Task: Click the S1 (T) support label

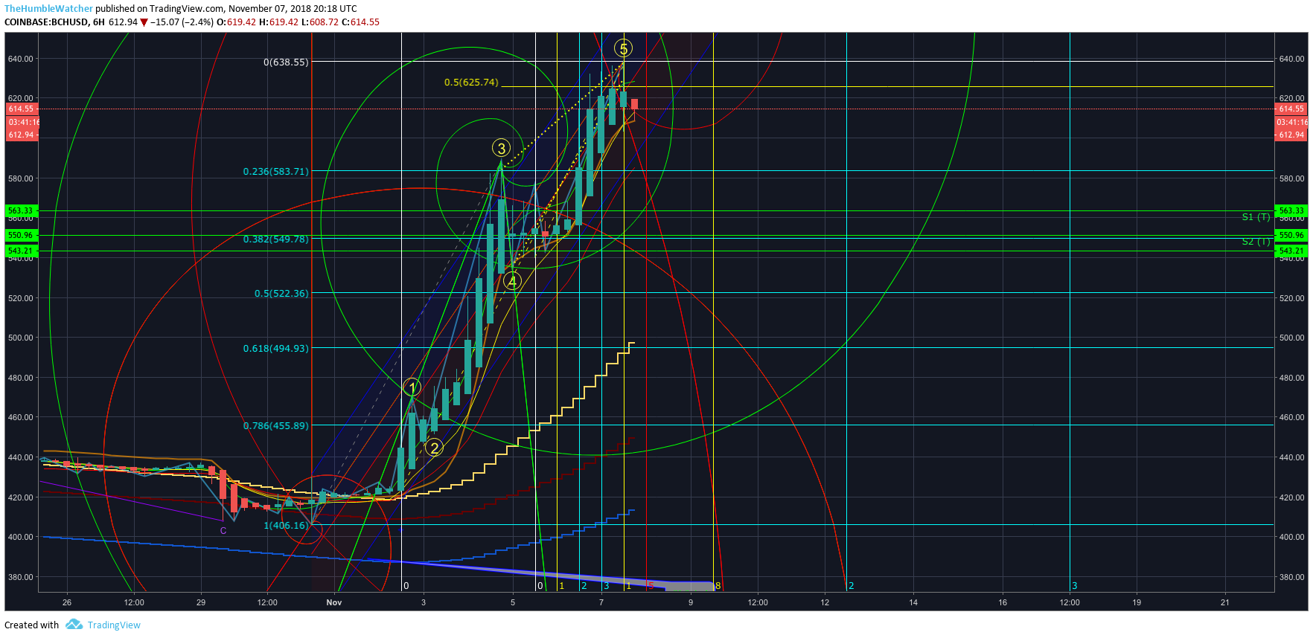Action: [1256, 217]
